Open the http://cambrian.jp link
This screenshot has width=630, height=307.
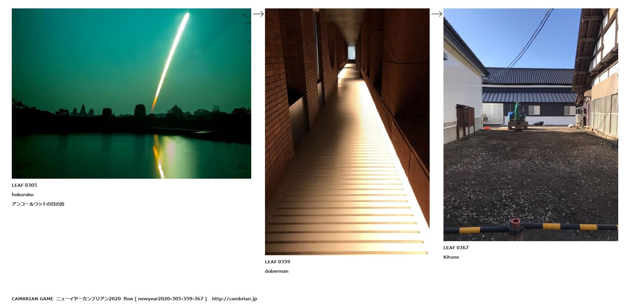234,299
